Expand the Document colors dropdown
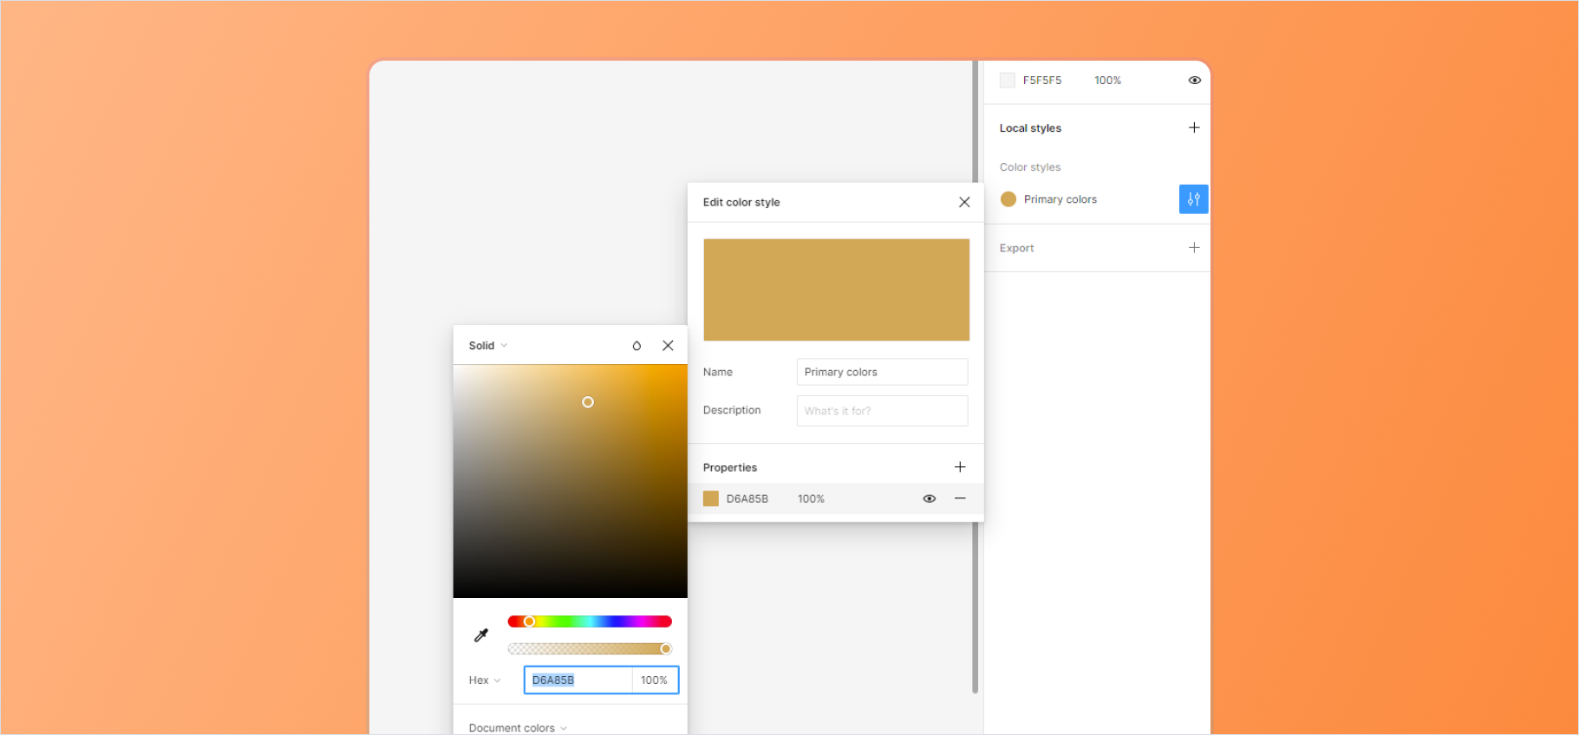This screenshot has height=735, width=1579. [x=518, y=728]
